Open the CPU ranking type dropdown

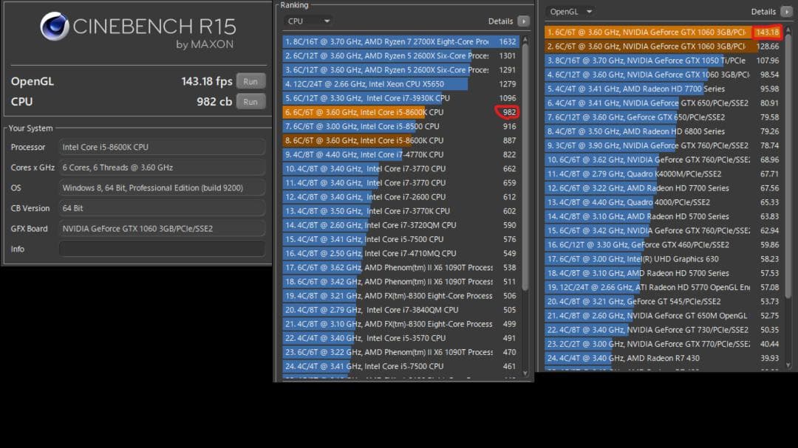pyautogui.click(x=308, y=21)
